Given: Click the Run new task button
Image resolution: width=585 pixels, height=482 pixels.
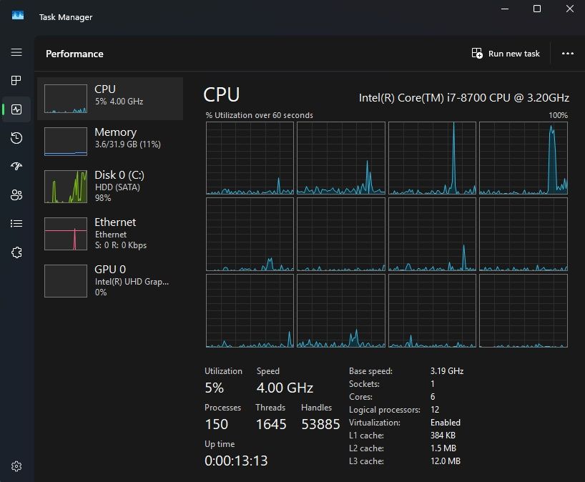Looking at the screenshot, I should [506, 54].
